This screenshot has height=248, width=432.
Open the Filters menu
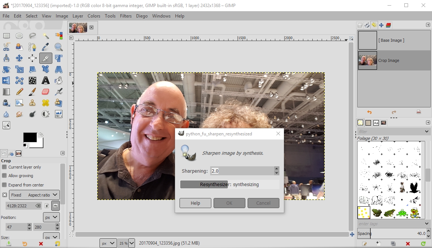tap(126, 16)
